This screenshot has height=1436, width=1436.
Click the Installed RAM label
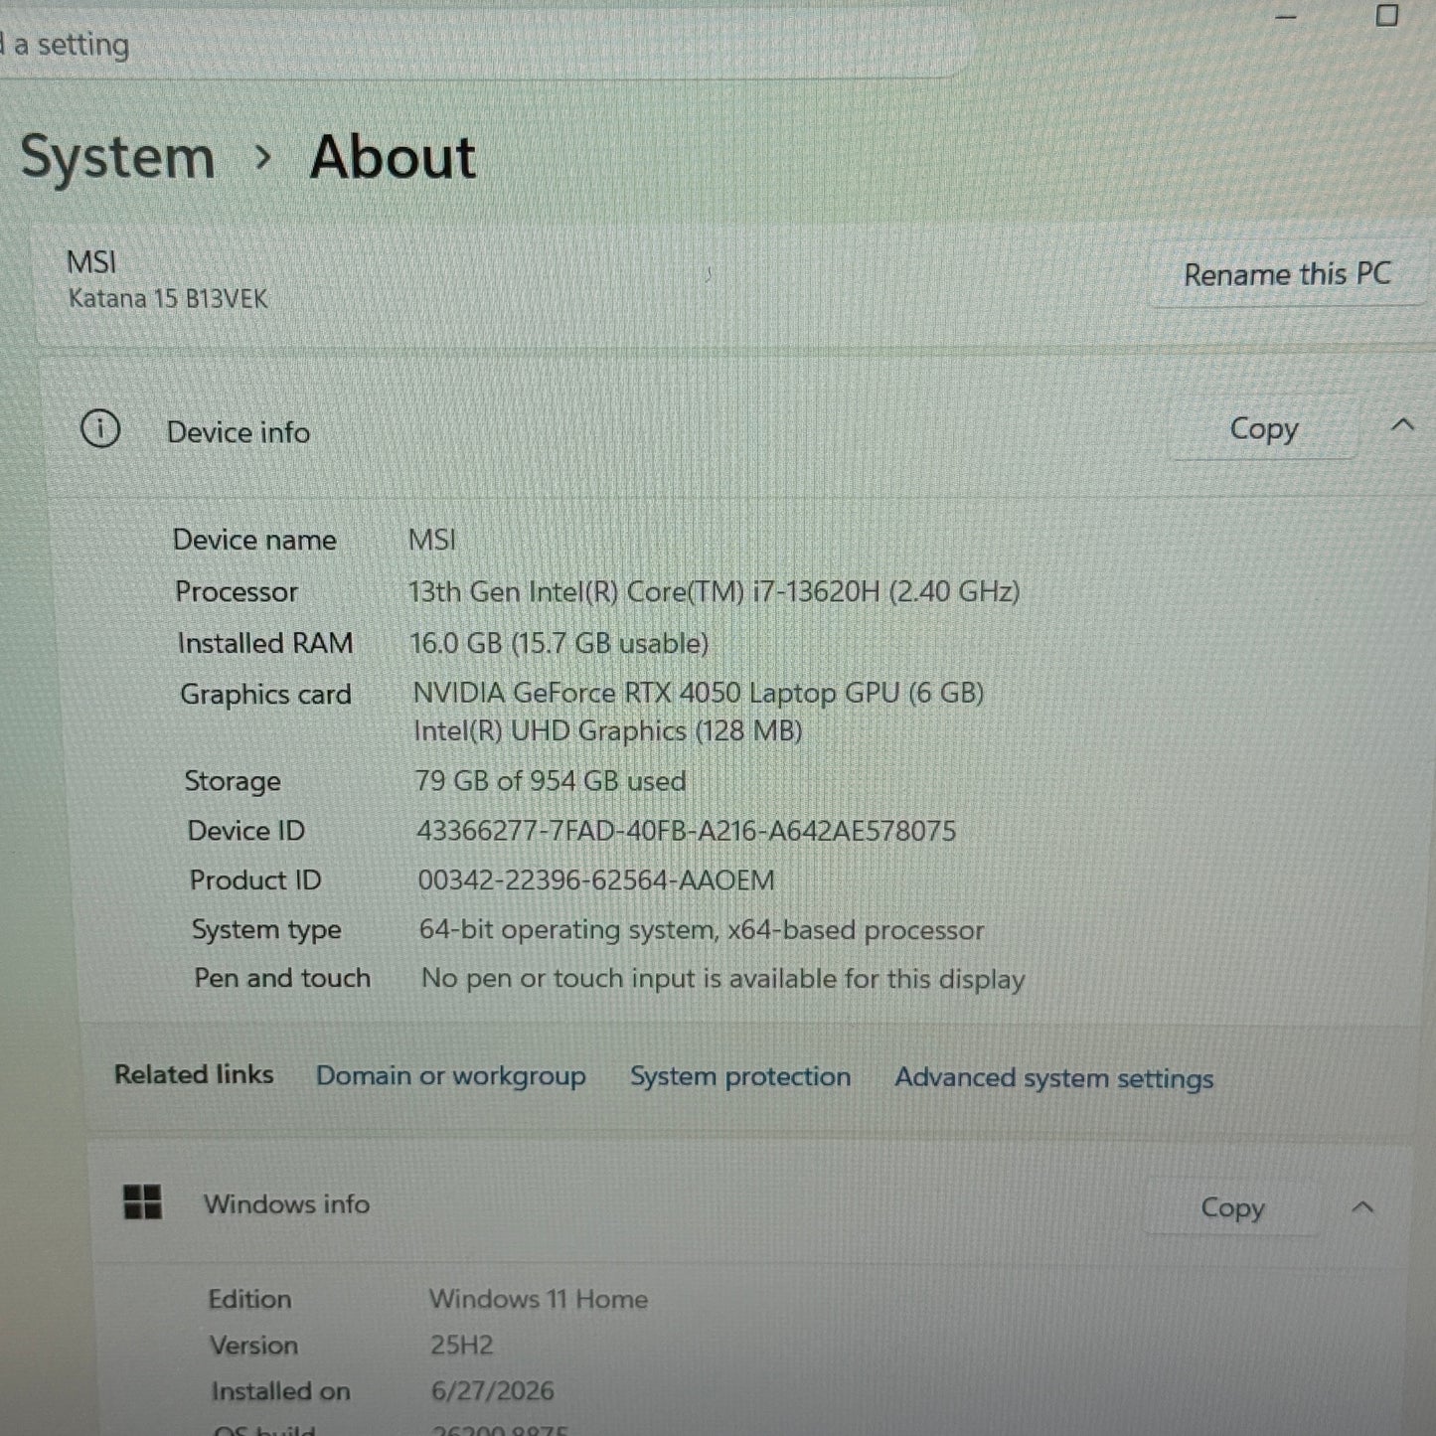point(265,644)
